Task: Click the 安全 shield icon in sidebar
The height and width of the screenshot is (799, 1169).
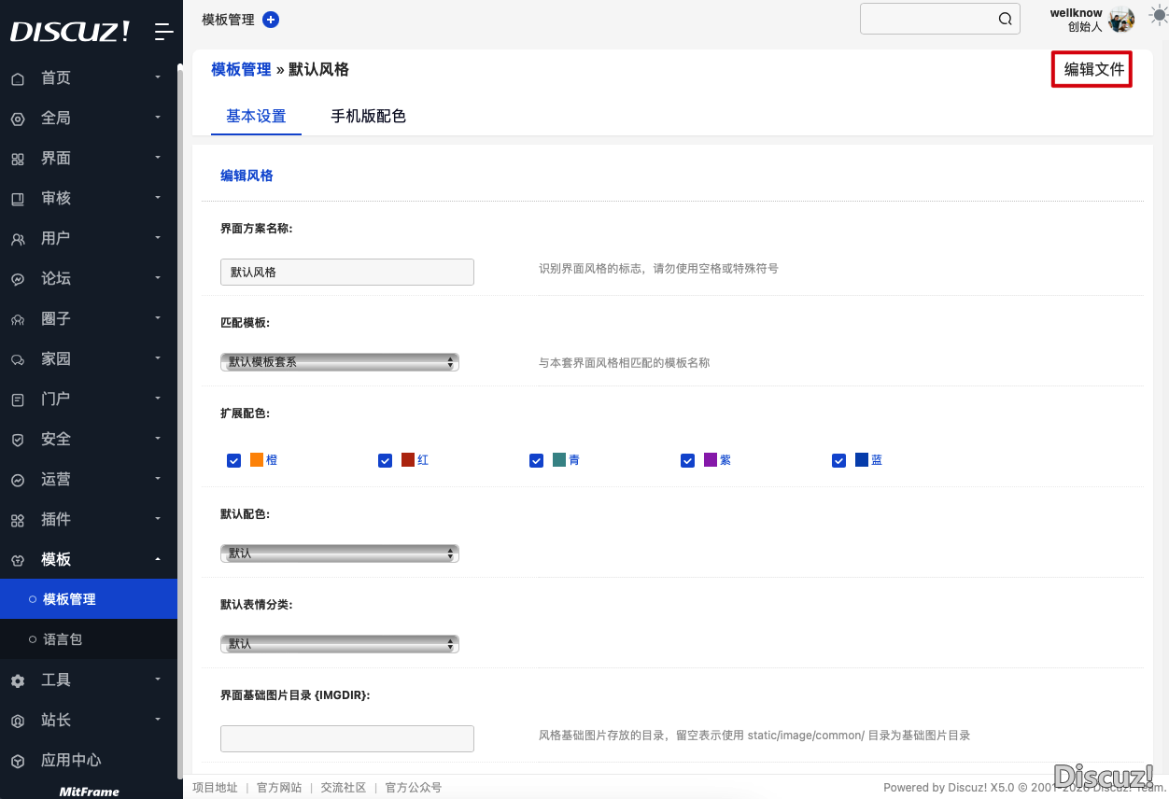Action: coord(18,440)
